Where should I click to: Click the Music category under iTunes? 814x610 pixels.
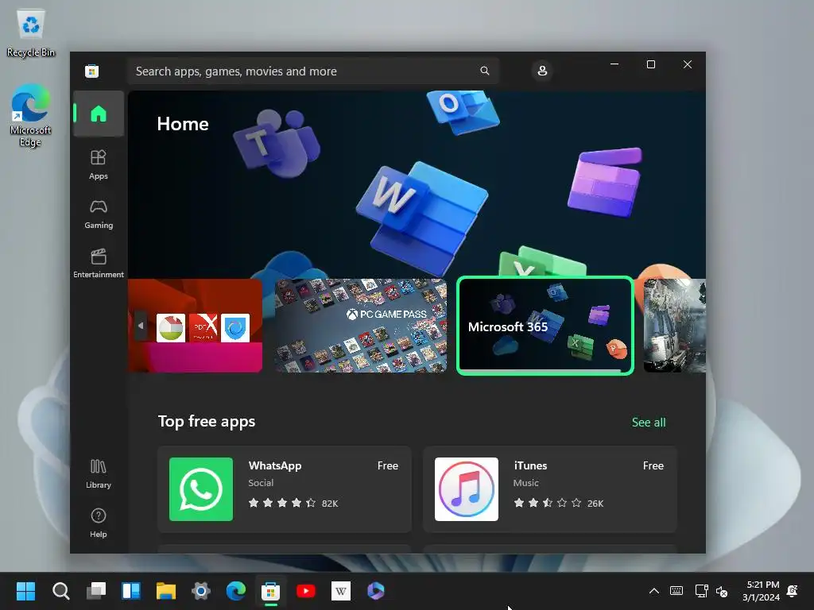[526, 483]
